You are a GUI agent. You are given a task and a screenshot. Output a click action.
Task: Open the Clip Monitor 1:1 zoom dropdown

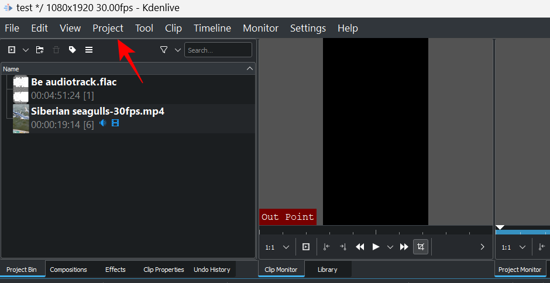pos(277,247)
